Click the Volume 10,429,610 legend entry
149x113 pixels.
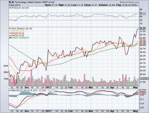coord(20,38)
